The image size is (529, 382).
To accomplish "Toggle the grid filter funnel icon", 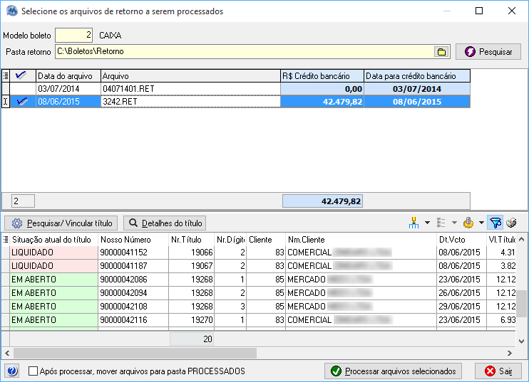I will tap(495, 223).
